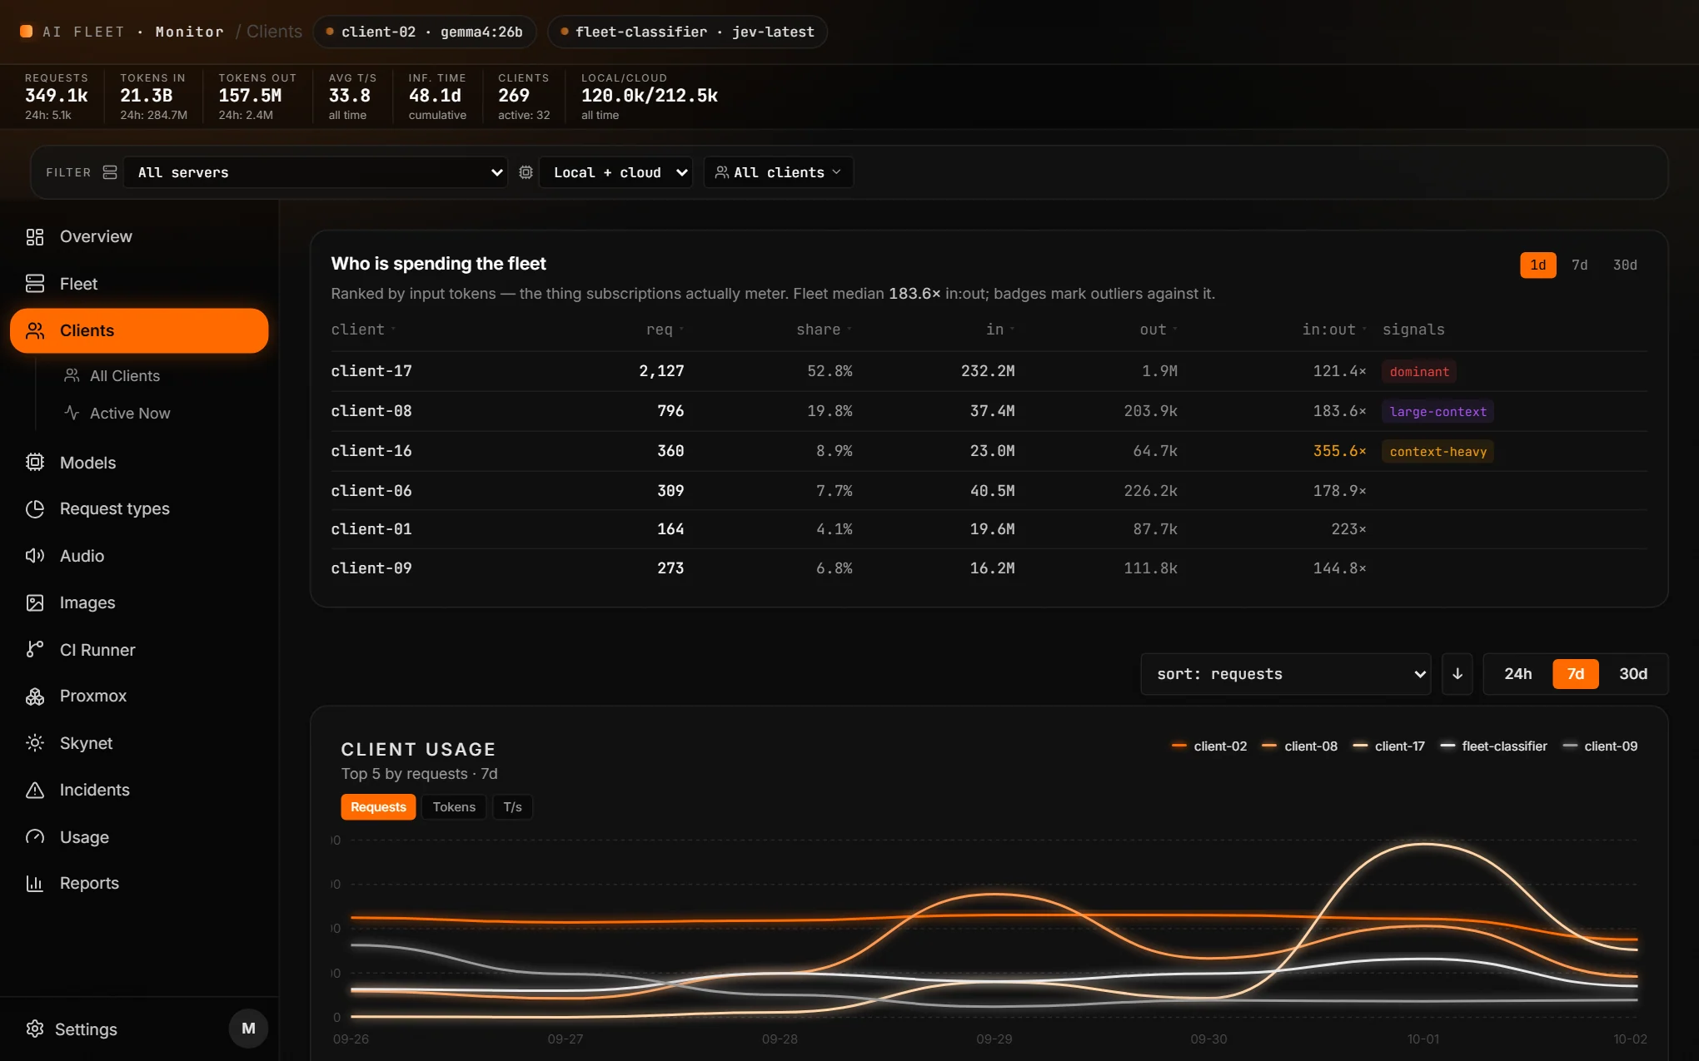
Task: Open the Overview grid icon in sidebar
Action: tap(35, 237)
